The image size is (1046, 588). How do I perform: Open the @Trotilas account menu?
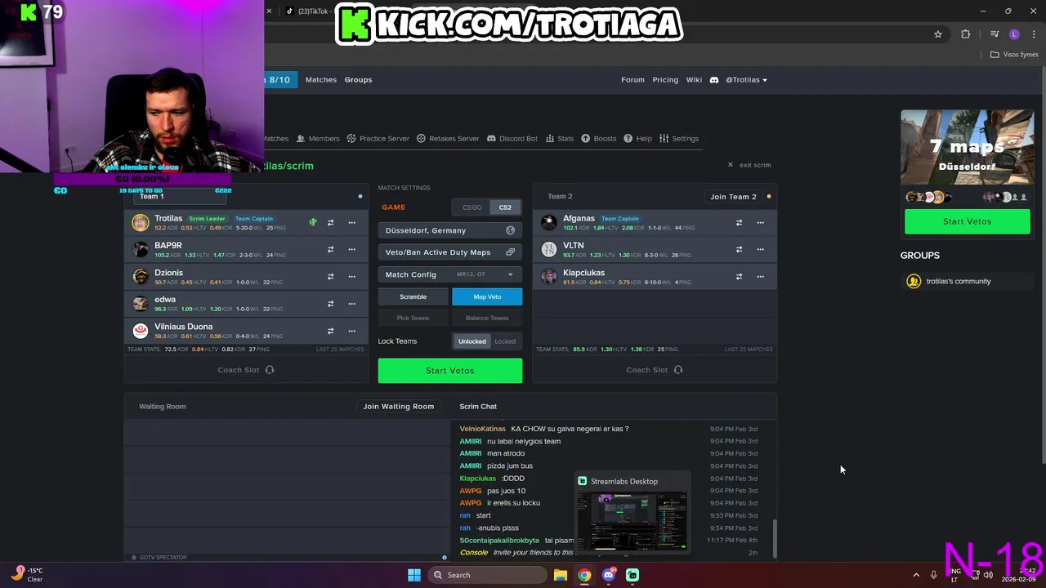tap(746, 80)
